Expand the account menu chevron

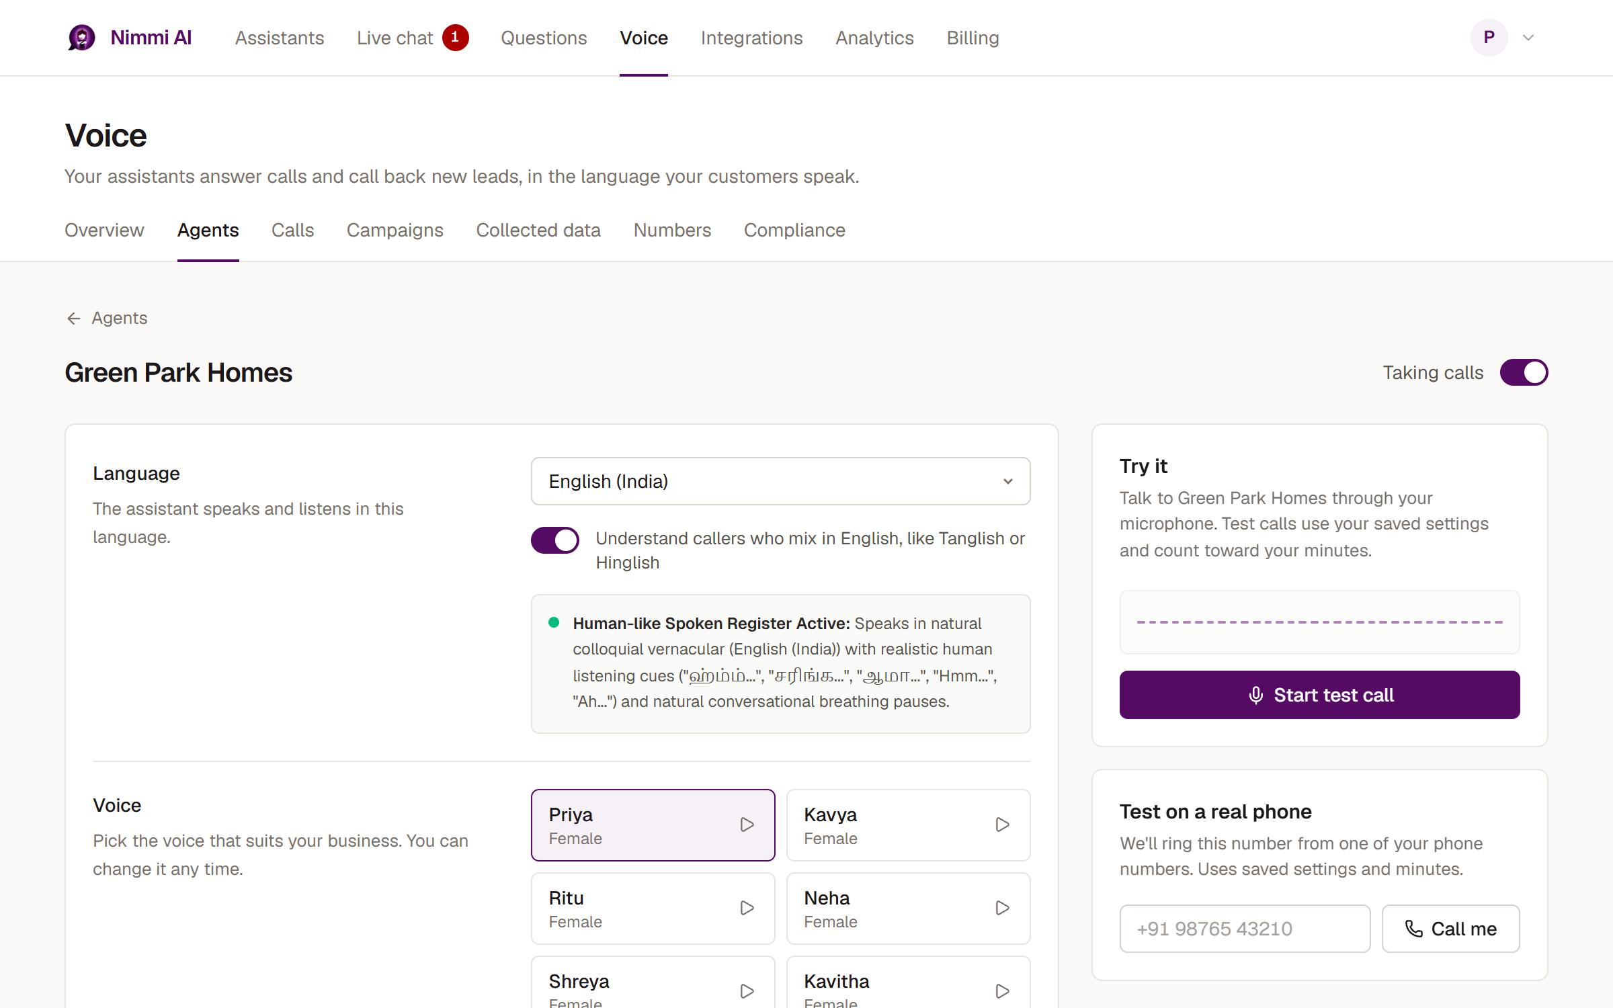tap(1528, 38)
